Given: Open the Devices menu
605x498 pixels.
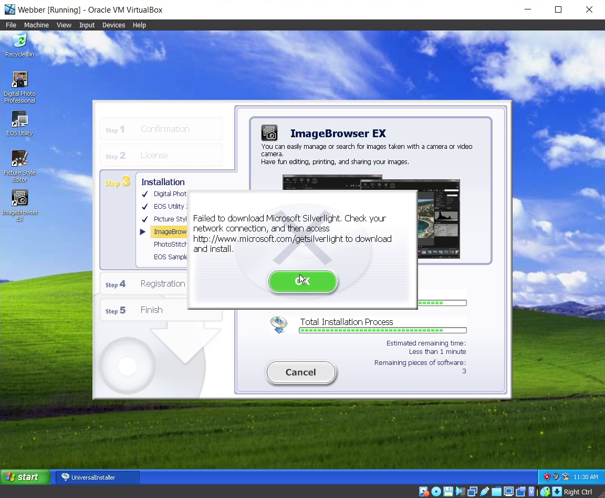Looking at the screenshot, I should 113,25.
